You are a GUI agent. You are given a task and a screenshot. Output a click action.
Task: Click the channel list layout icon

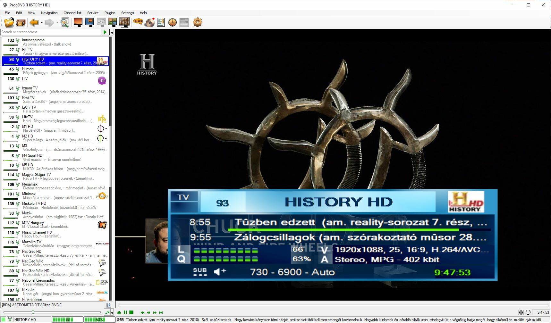tap(109, 305)
